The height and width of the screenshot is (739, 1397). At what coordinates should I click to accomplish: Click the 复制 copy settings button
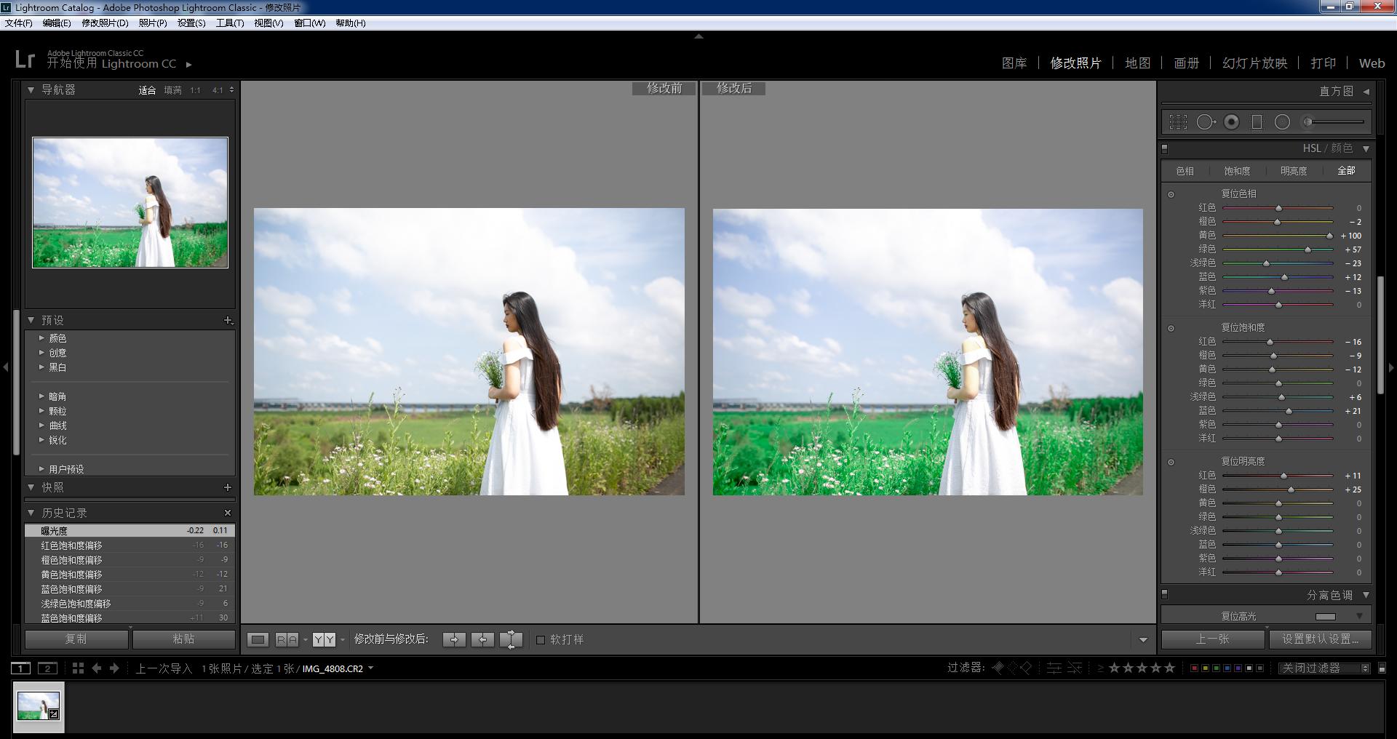76,639
